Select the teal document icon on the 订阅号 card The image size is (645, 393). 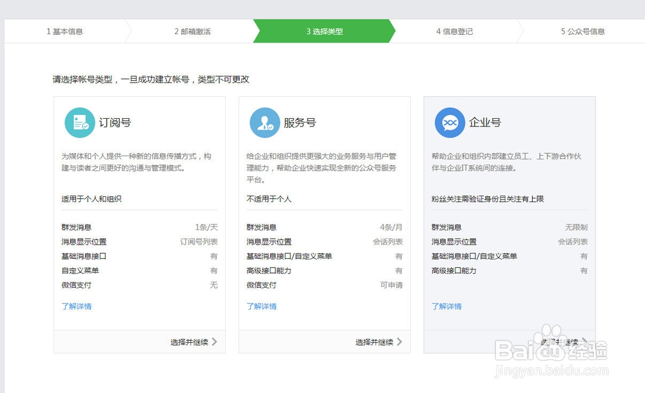pyautogui.click(x=81, y=121)
